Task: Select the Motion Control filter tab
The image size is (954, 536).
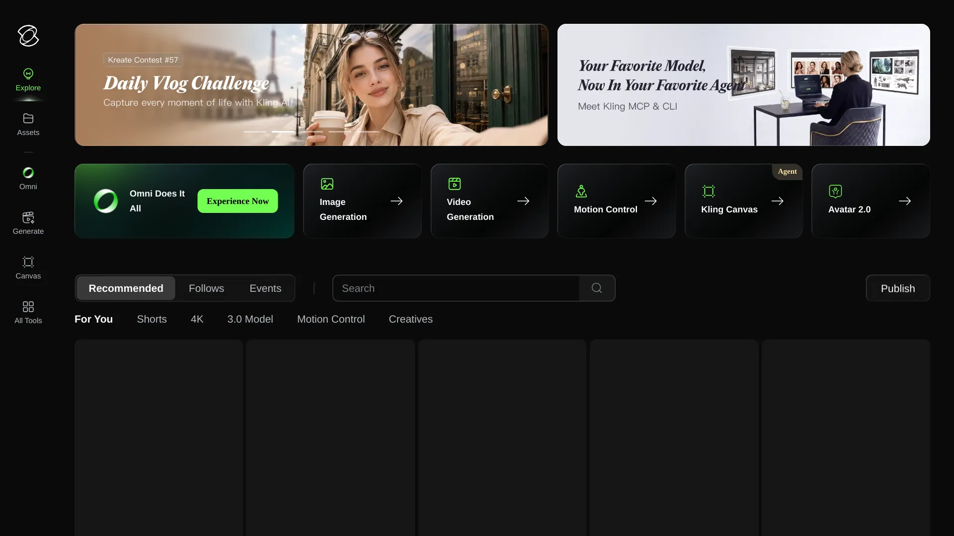Action: point(331,319)
